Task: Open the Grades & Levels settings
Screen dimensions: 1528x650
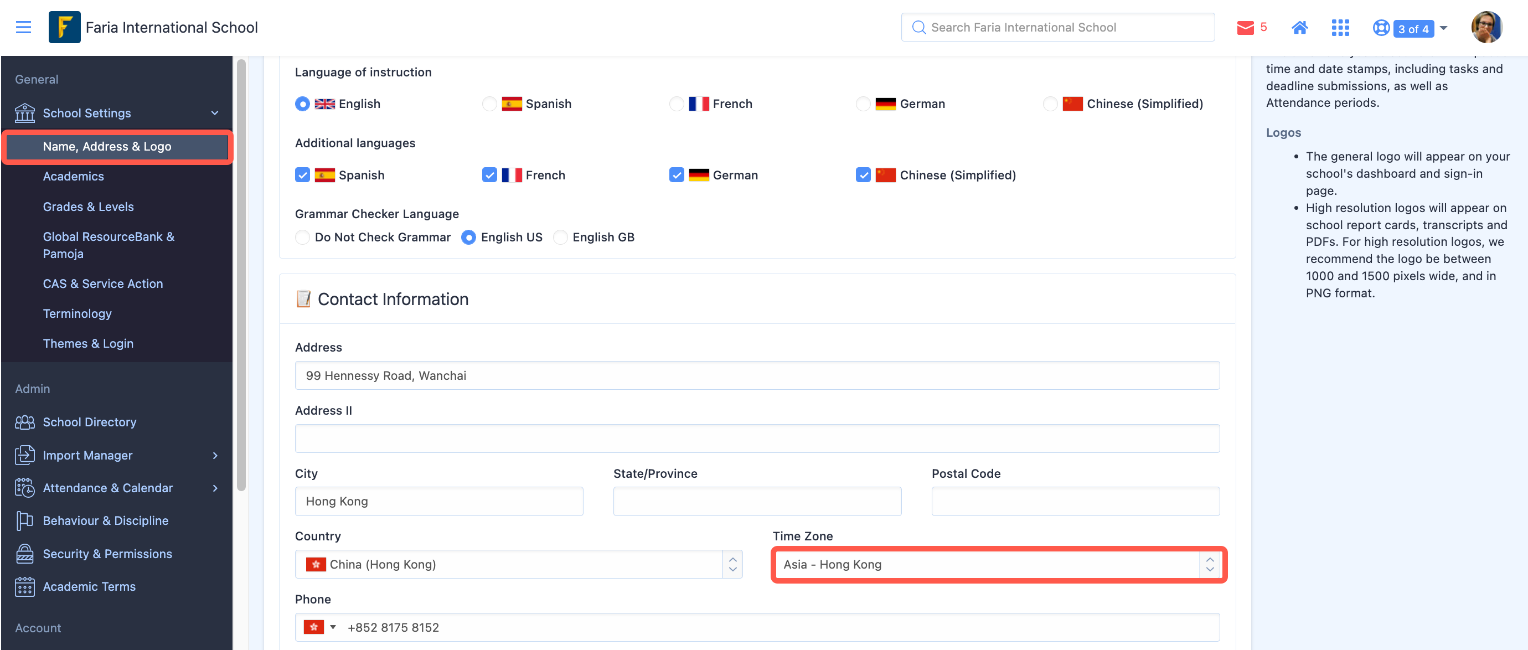Action: click(x=89, y=207)
